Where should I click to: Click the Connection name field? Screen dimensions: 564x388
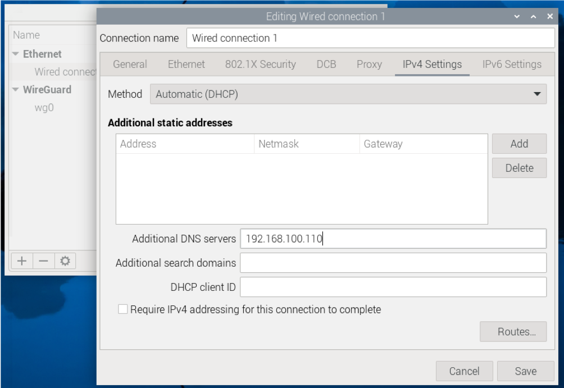pos(370,38)
